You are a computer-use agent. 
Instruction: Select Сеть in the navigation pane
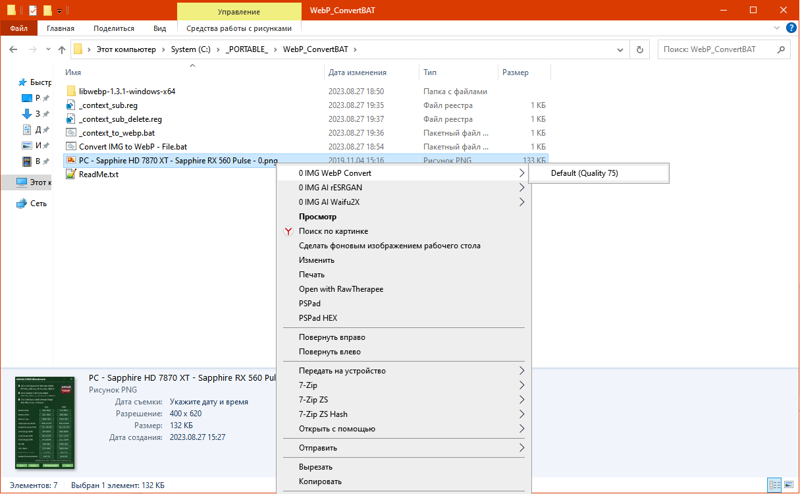tap(32, 204)
